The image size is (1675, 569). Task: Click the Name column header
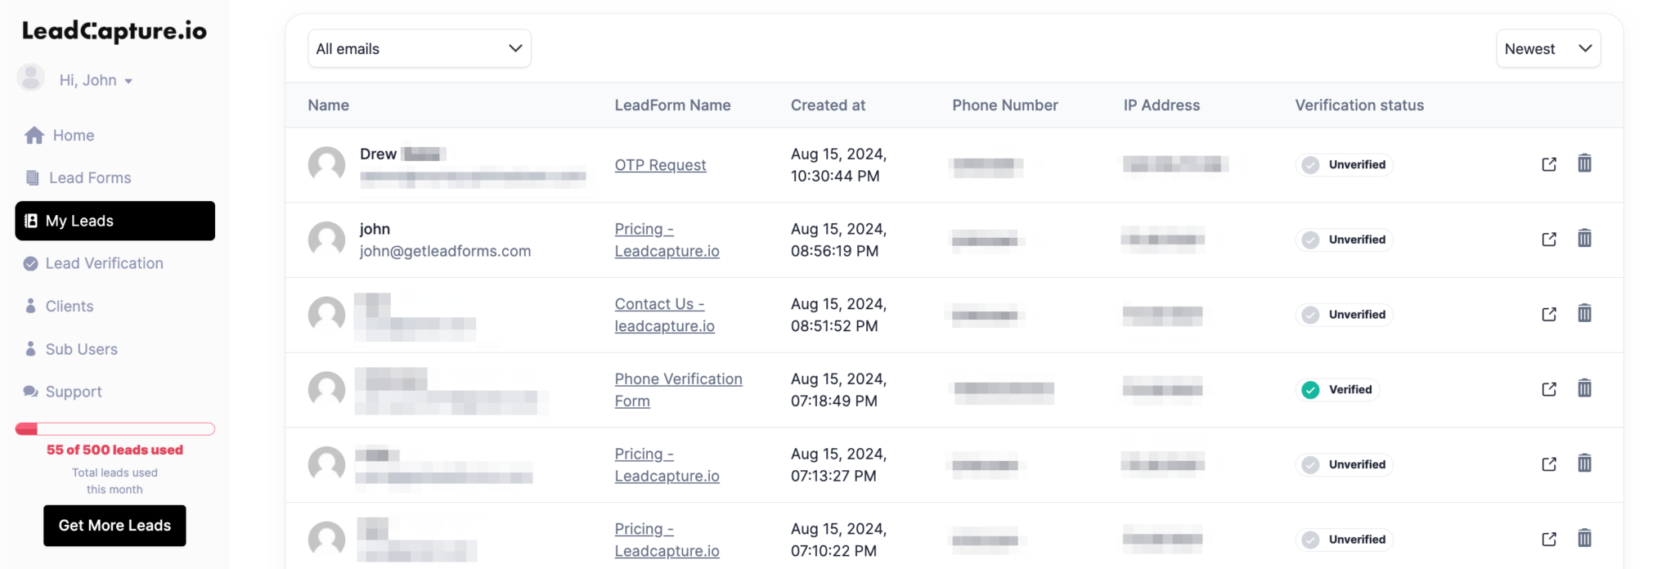pos(328,105)
